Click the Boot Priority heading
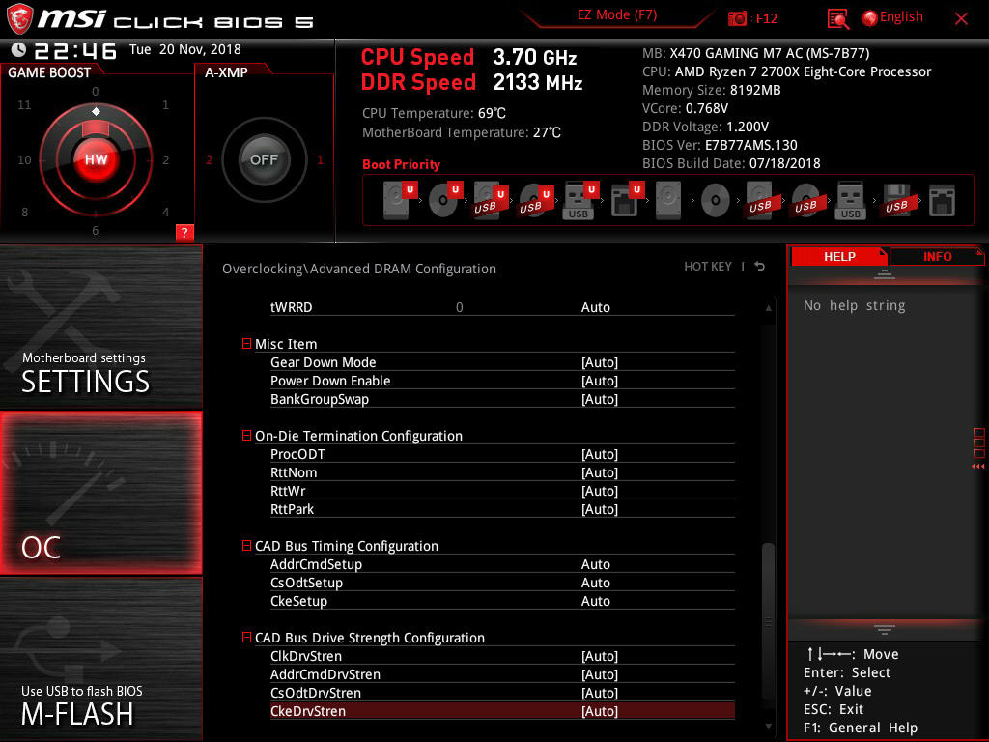 tap(401, 164)
